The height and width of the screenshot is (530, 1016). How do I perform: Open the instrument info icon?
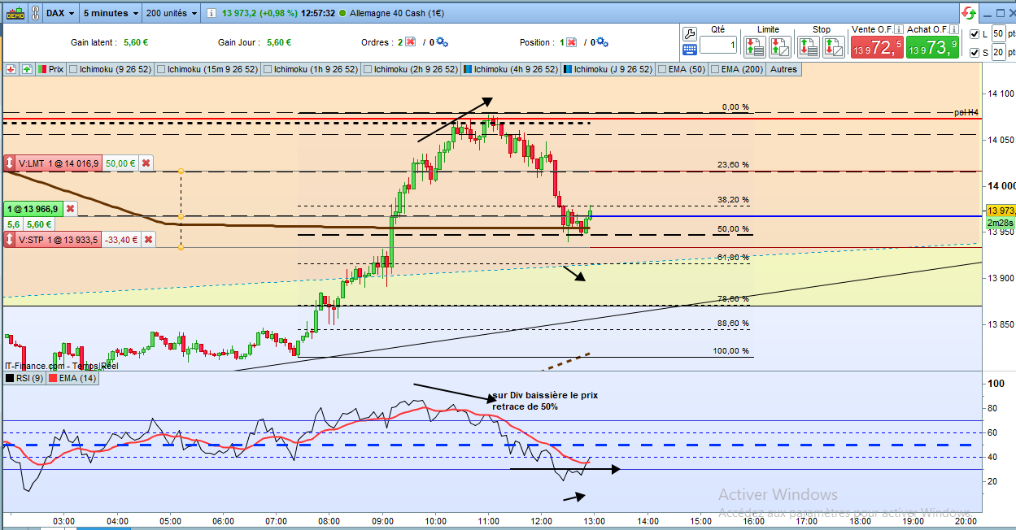(211, 13)
